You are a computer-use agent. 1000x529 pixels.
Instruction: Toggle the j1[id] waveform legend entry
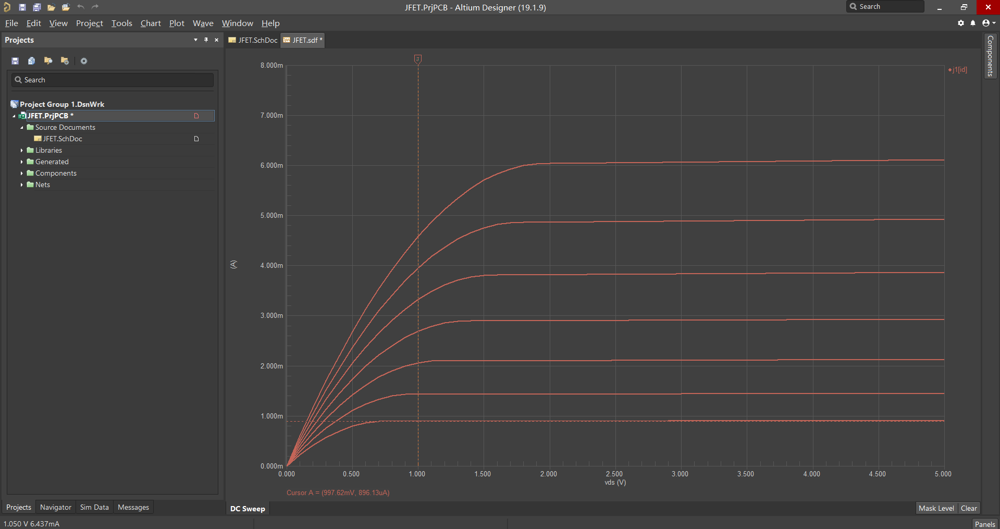pyautogui.click(x=958, y=70)
